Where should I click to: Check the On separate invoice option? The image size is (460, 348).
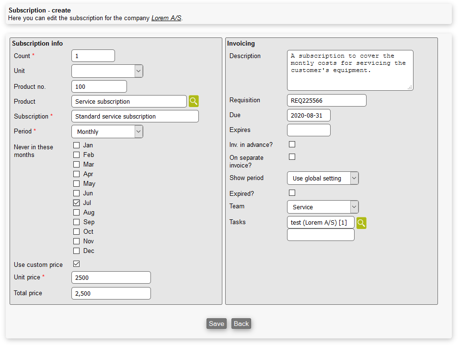[x=292, y=157]
